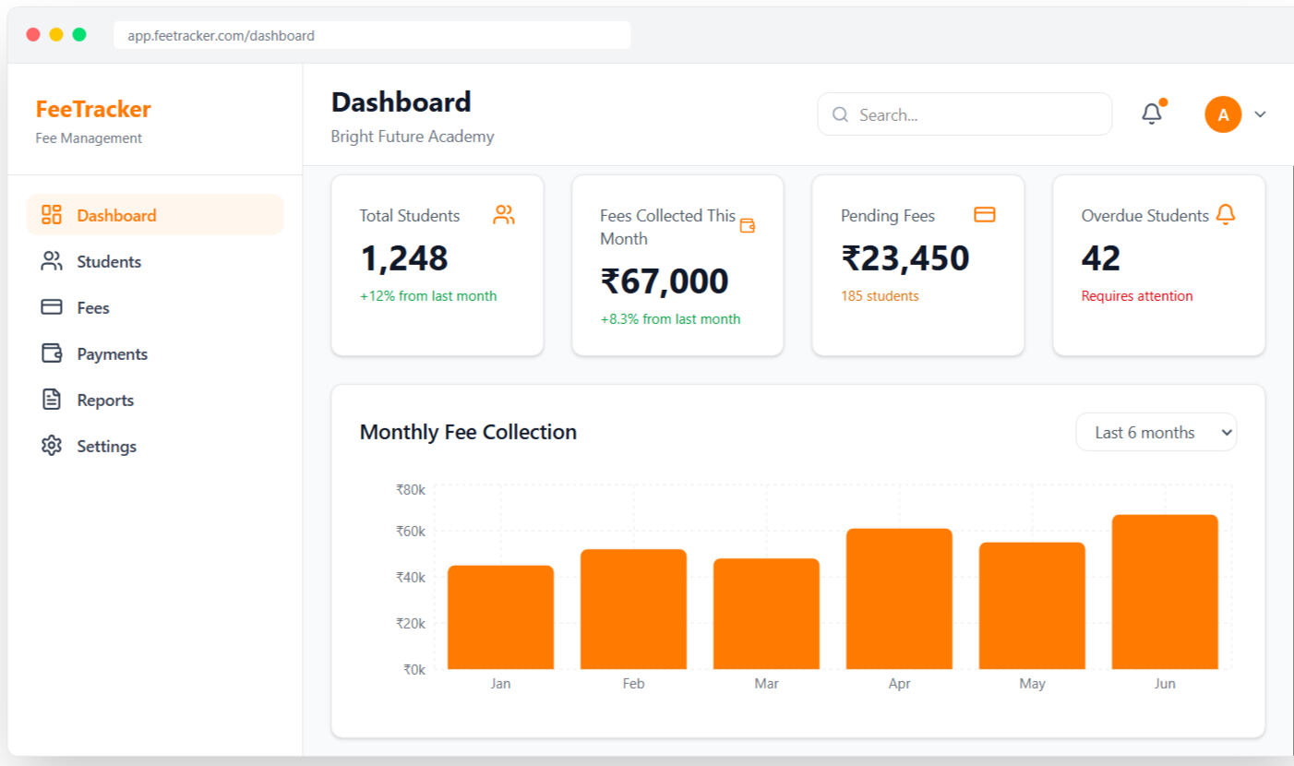Image resolution: width=1294 pixels, height=766 pixels.
Task: Click the June bar in the chart
Action: click(x=1165, y=592)
